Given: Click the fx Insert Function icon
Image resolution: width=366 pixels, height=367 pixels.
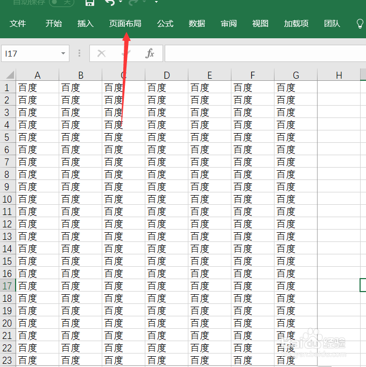Looking at the screenshot, I should click(150, 53).
